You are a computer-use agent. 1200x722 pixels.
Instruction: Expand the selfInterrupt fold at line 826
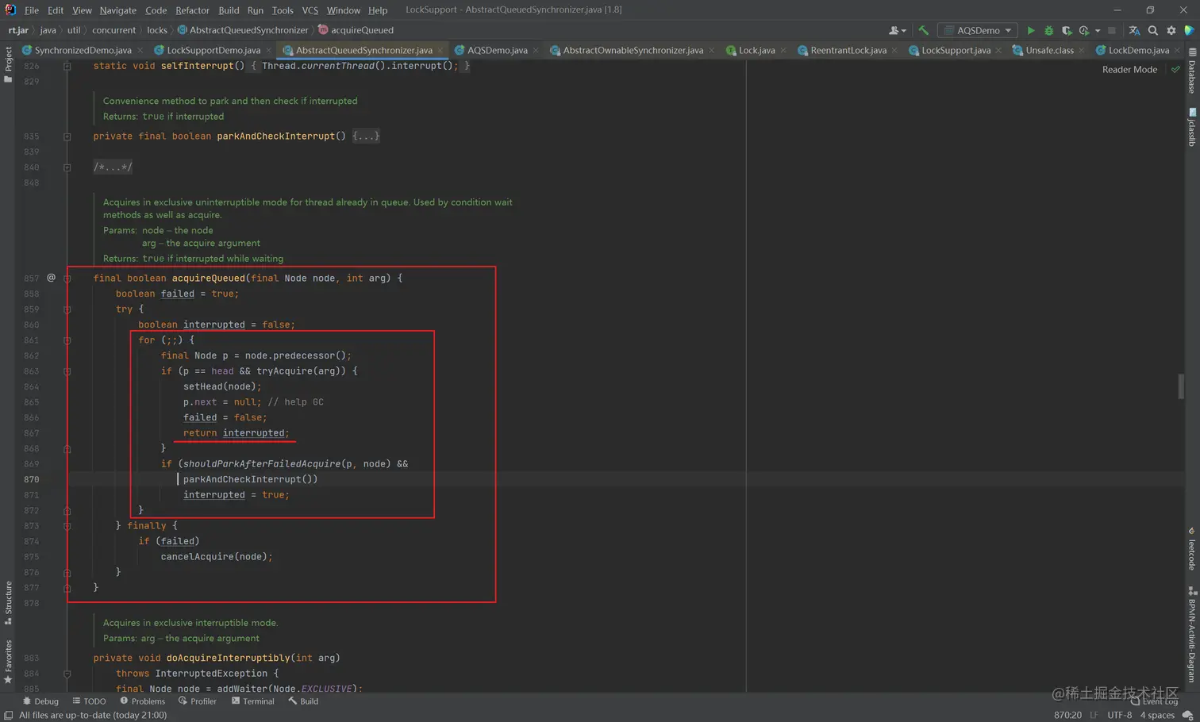[67, 66]
